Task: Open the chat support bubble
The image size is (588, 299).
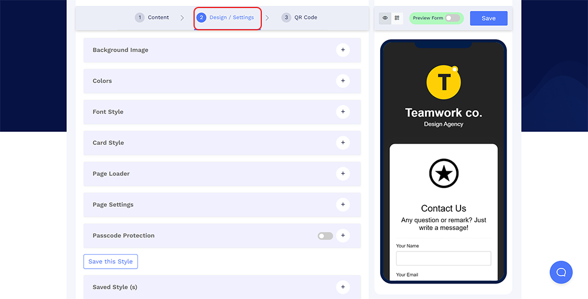Action: 560,272
